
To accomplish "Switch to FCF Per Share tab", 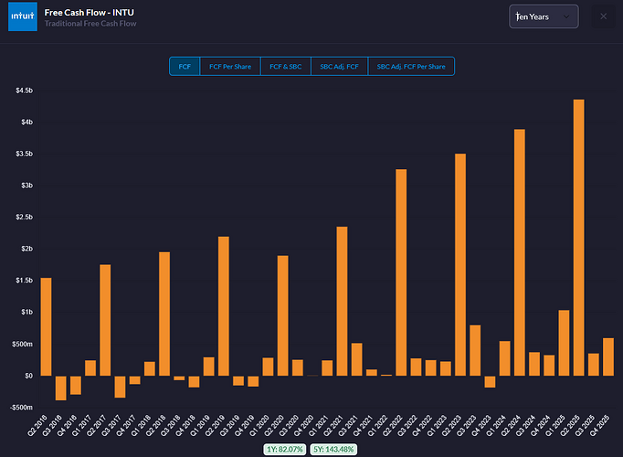I will click(230, 66).
